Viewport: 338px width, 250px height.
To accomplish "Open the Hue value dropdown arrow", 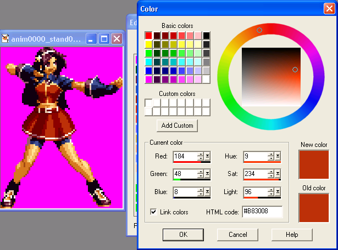I will pyautogui.click(x=278, y=156).
